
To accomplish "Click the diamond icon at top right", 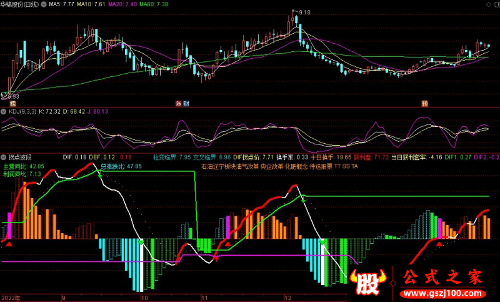I will [489, 4].
